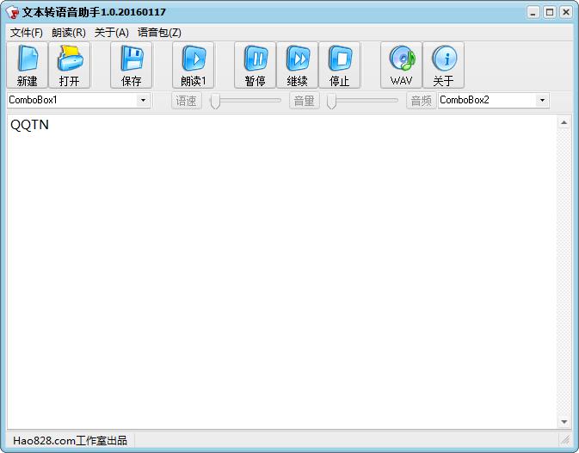579x453 pixels.
Task: Click the scrollbar down arrow in text area
Action: pyautogui.click(x=564, y=422)
